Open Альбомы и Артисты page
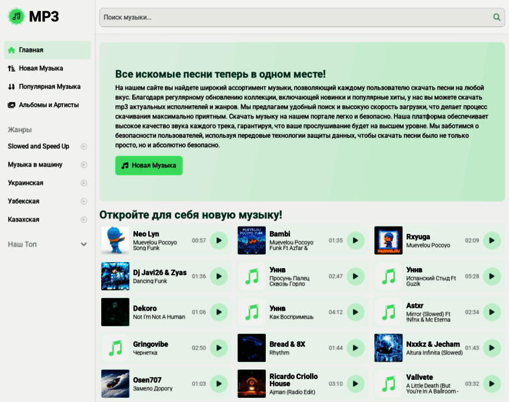Viewport: 509px width, 402px height. [x=48, y=105]
